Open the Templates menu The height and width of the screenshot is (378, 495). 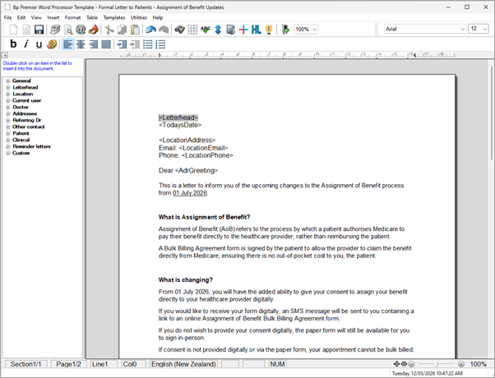pos(114,18)
